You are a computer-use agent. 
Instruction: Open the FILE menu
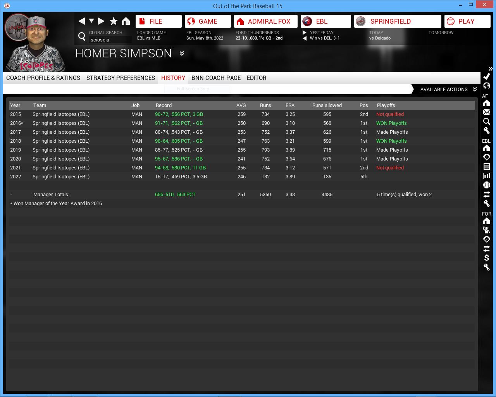coord(158,21)
